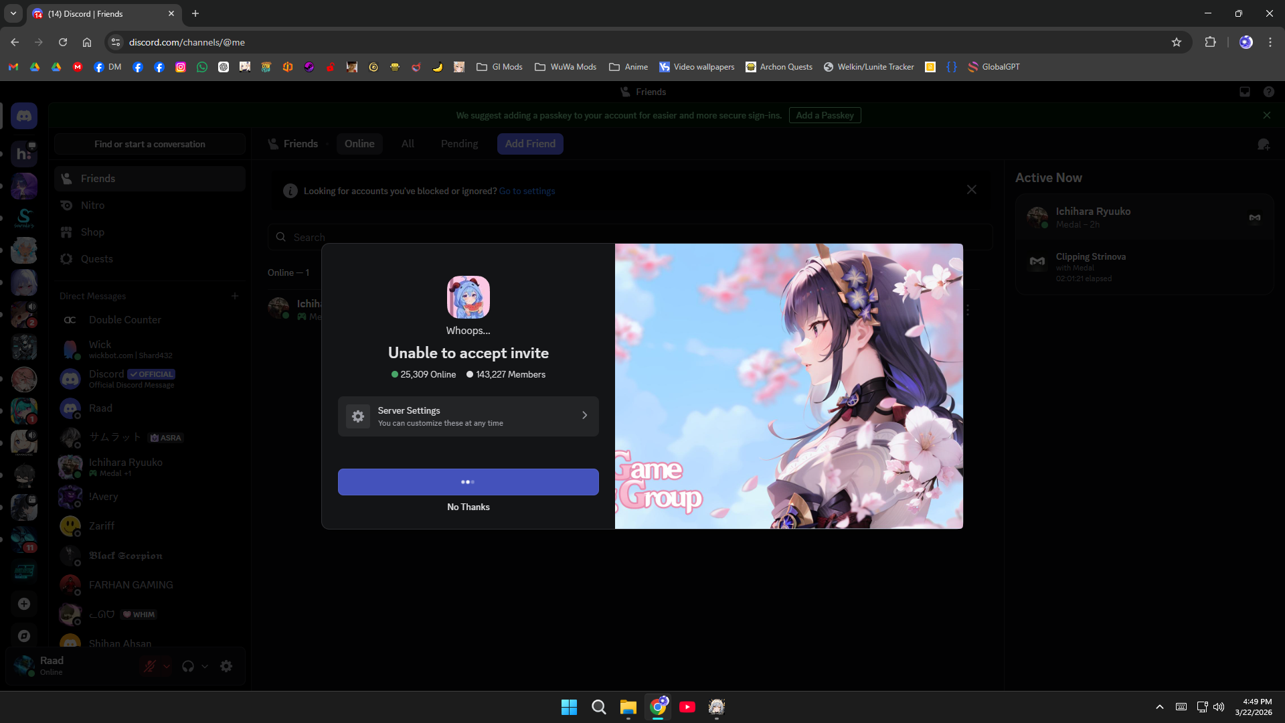Screen dimensions: 1285x723
Task: Open New Group DM icon
Action: 1264,144
